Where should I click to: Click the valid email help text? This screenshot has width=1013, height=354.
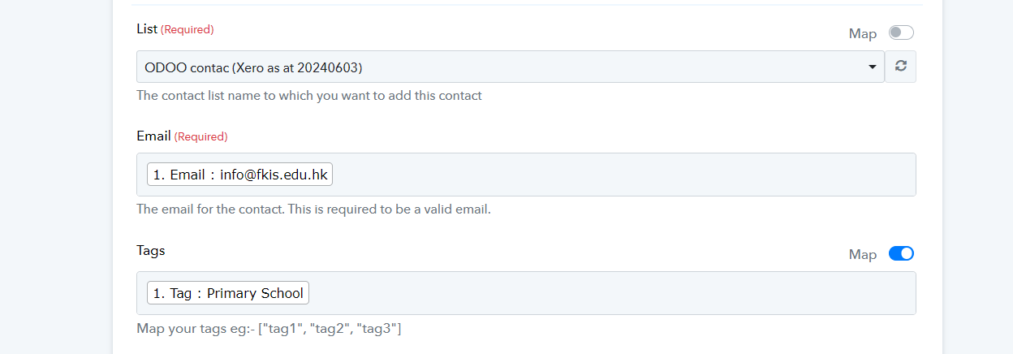pos(313,209)
